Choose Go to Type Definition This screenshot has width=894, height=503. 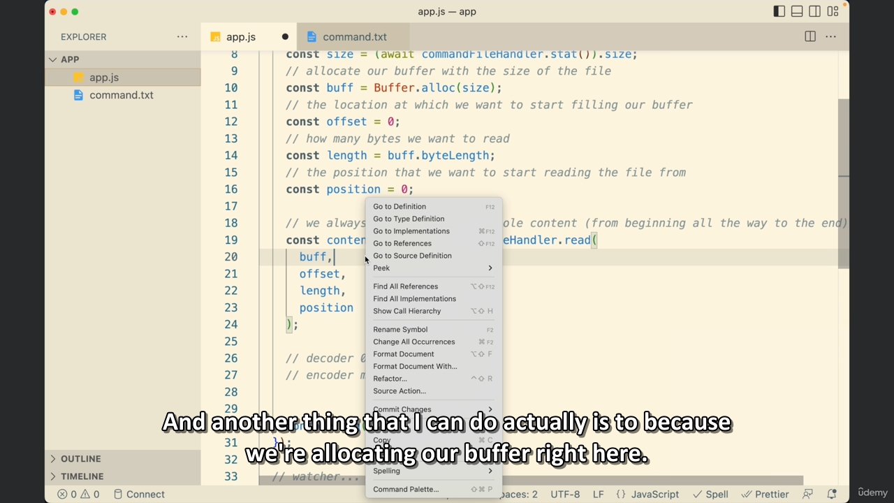(x=433, y=219)
